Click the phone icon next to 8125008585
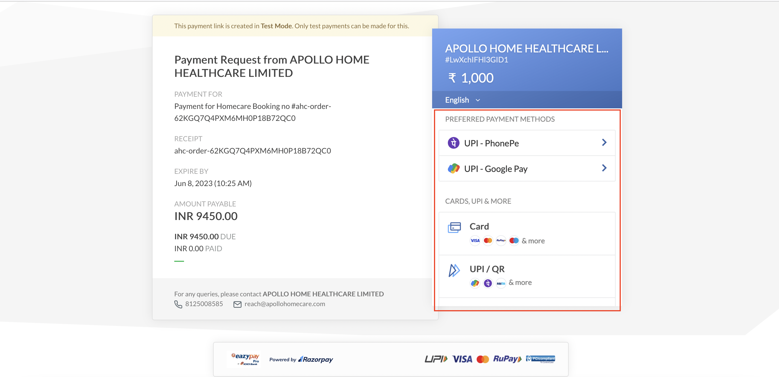The height and width of the screenshot is (377, 779). 178,304
